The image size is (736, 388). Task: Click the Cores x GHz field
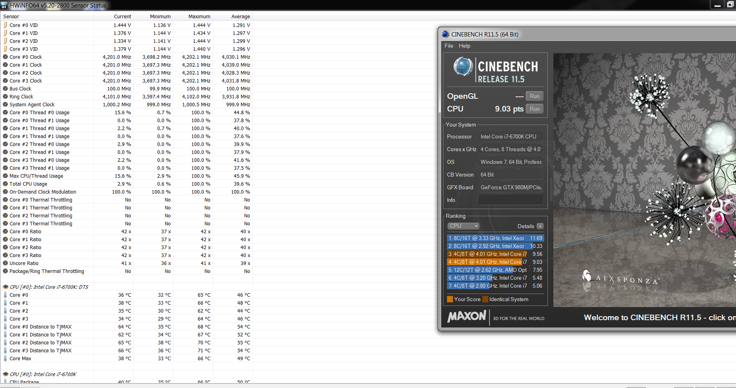511,149
